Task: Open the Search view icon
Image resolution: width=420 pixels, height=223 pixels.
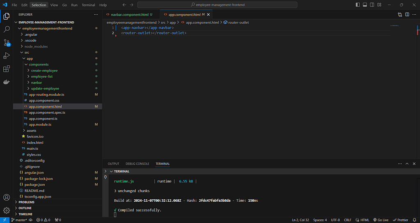Action: point(7,29)
